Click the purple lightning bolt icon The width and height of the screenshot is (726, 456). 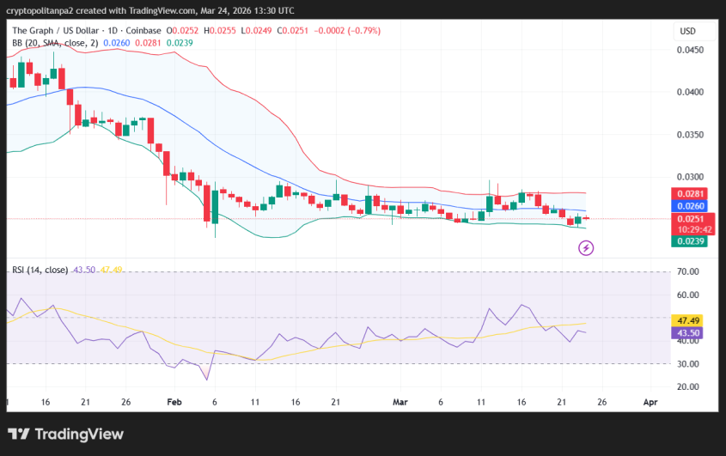[x=586, y=248]
